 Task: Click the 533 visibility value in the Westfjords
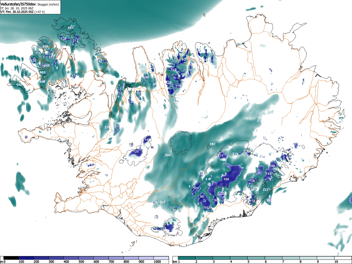pos(70,28)
